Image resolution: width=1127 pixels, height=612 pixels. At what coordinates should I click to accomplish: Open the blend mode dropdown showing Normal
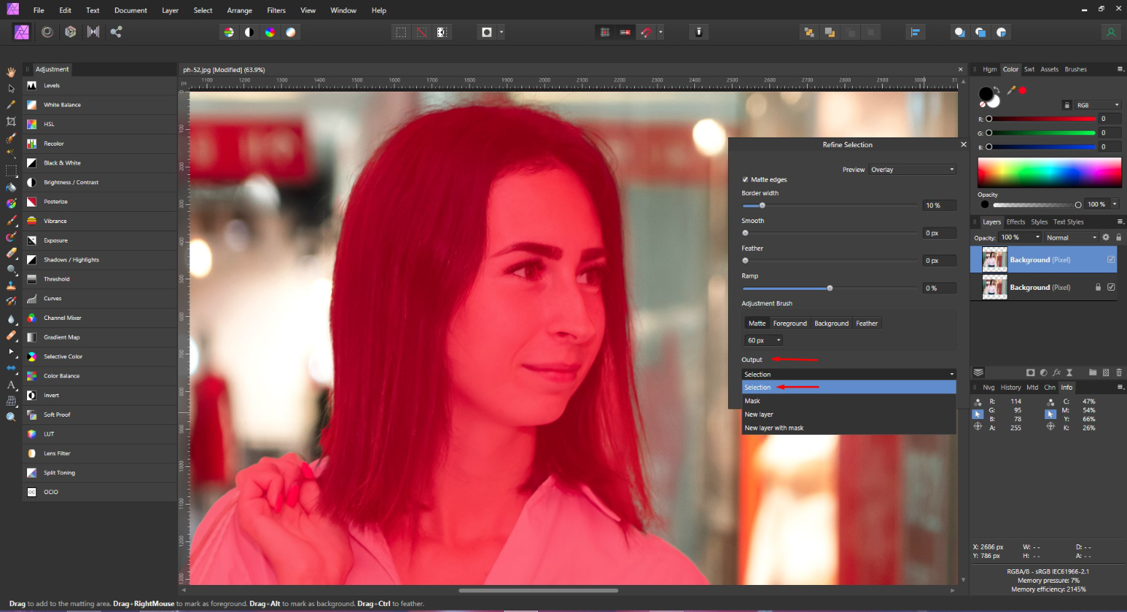click(1072, 237)
